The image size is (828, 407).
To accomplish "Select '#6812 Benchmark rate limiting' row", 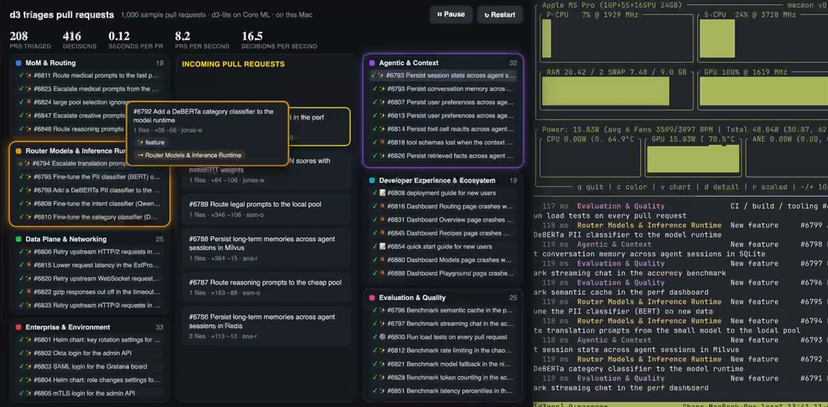I will 442,351.
